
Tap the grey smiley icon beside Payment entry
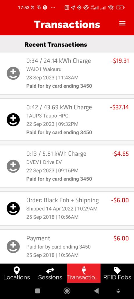tap(13, 246)
